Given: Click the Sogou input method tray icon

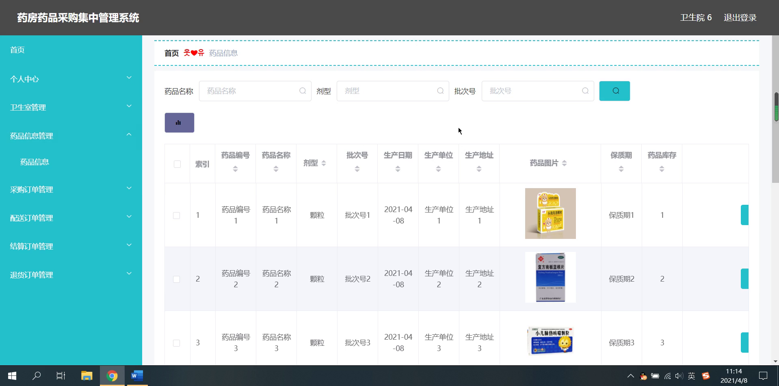Looking at the screenshot, I should 706,376.
